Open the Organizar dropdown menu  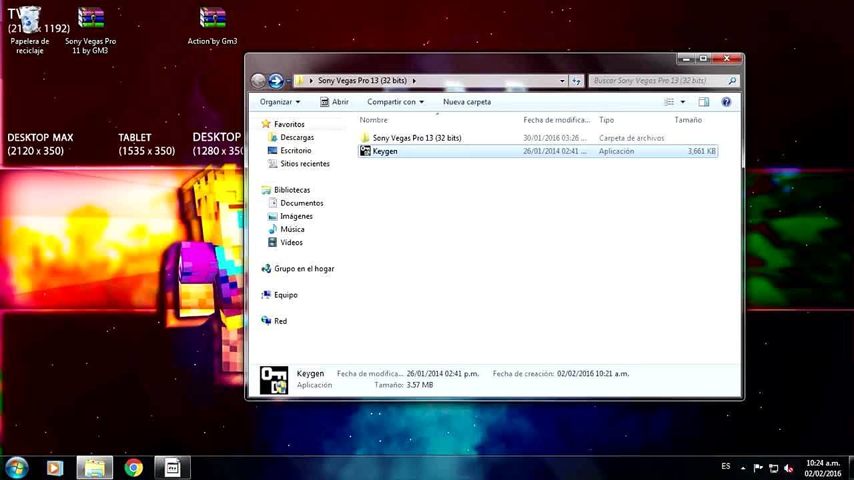tap(280, 102)
